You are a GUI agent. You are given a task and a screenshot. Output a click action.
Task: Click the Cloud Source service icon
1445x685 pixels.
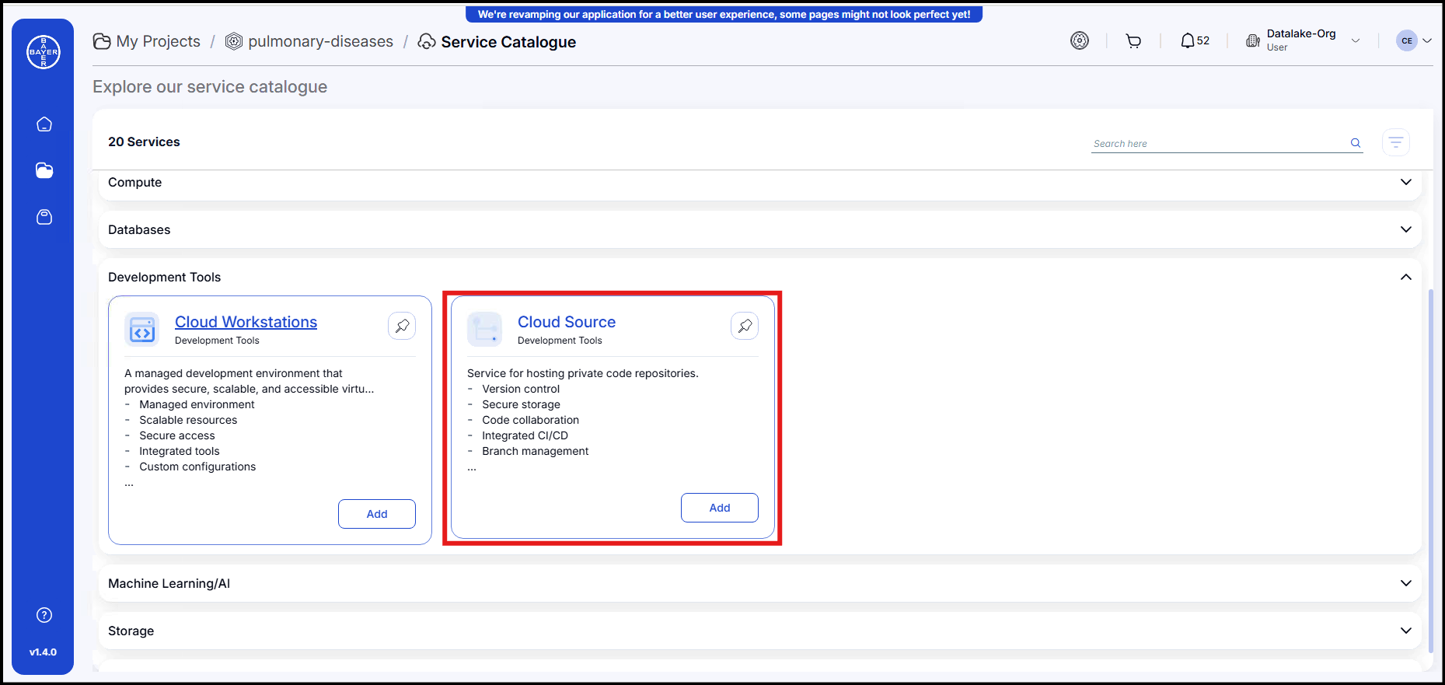point(485,330)
